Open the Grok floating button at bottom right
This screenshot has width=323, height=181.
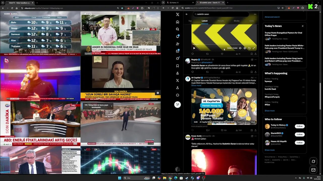313,161
